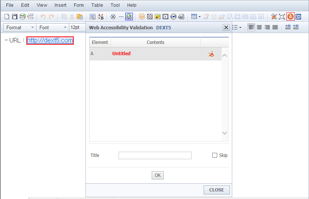
Task: Open the View menu
Action: point(42,5)
